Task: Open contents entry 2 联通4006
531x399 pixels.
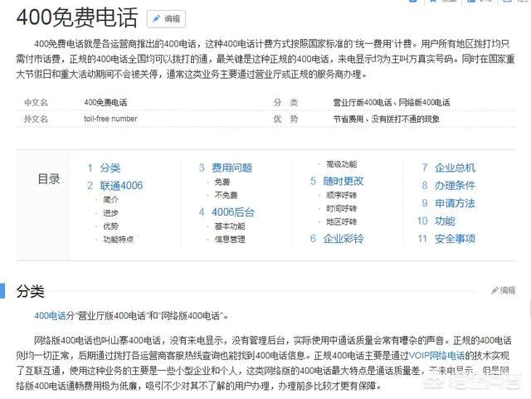Action: (x=121, y=185)
